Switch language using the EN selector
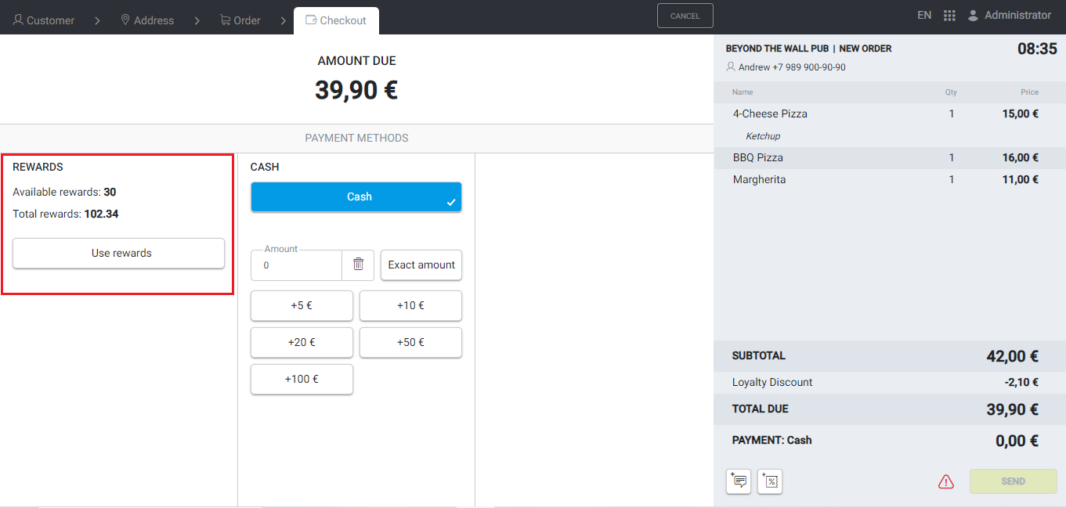 (x=924, y=16)
